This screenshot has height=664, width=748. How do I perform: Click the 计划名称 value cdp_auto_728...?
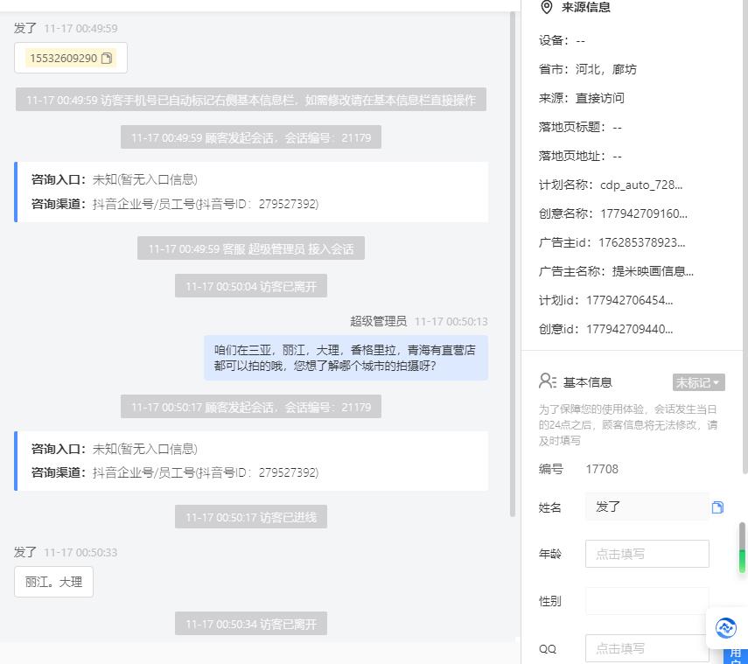pos(641,185)
